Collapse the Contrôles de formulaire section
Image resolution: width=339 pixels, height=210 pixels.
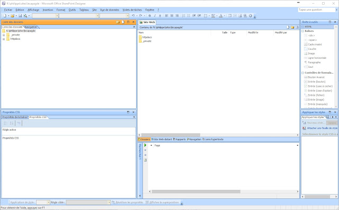tap(303, 73)
